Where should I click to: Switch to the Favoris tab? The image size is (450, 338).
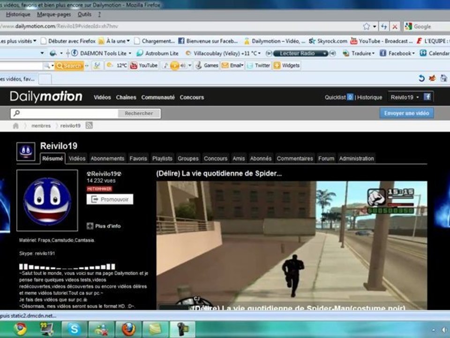(138, 158)
